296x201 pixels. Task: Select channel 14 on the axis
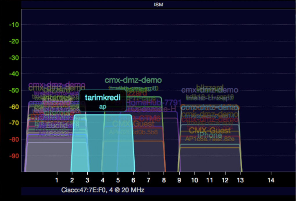[x=271, y=180]
